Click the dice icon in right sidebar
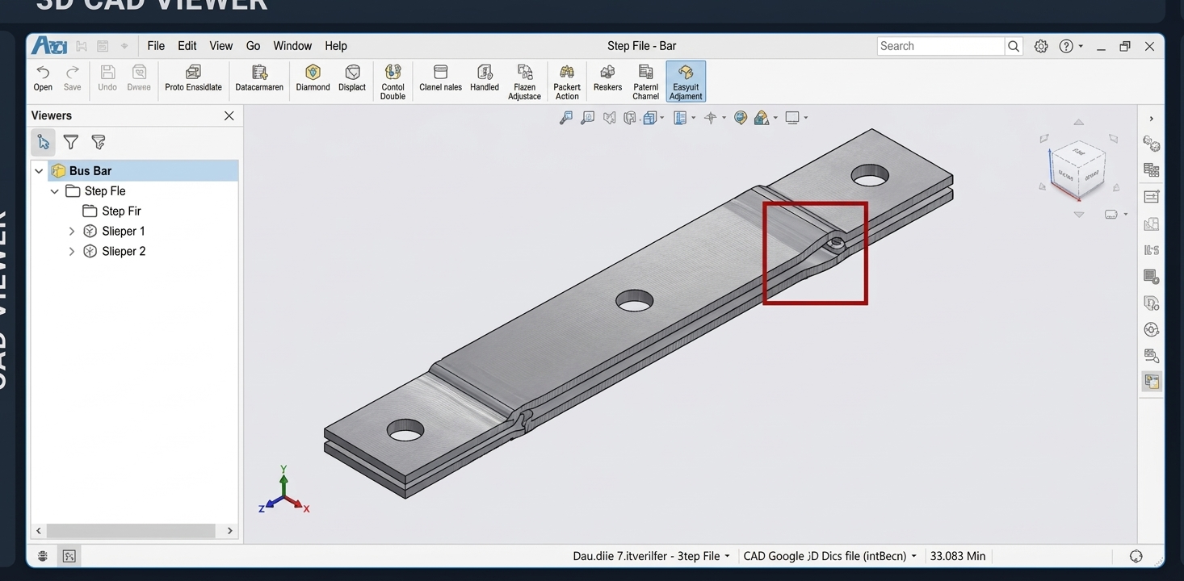 [1152, 144]
